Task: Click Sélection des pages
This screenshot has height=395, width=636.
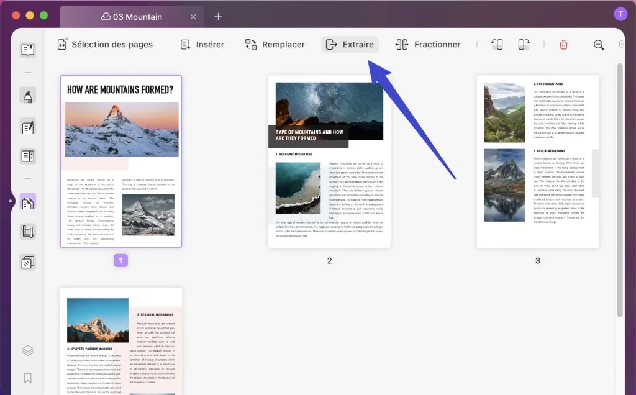Action: [105, 45]
